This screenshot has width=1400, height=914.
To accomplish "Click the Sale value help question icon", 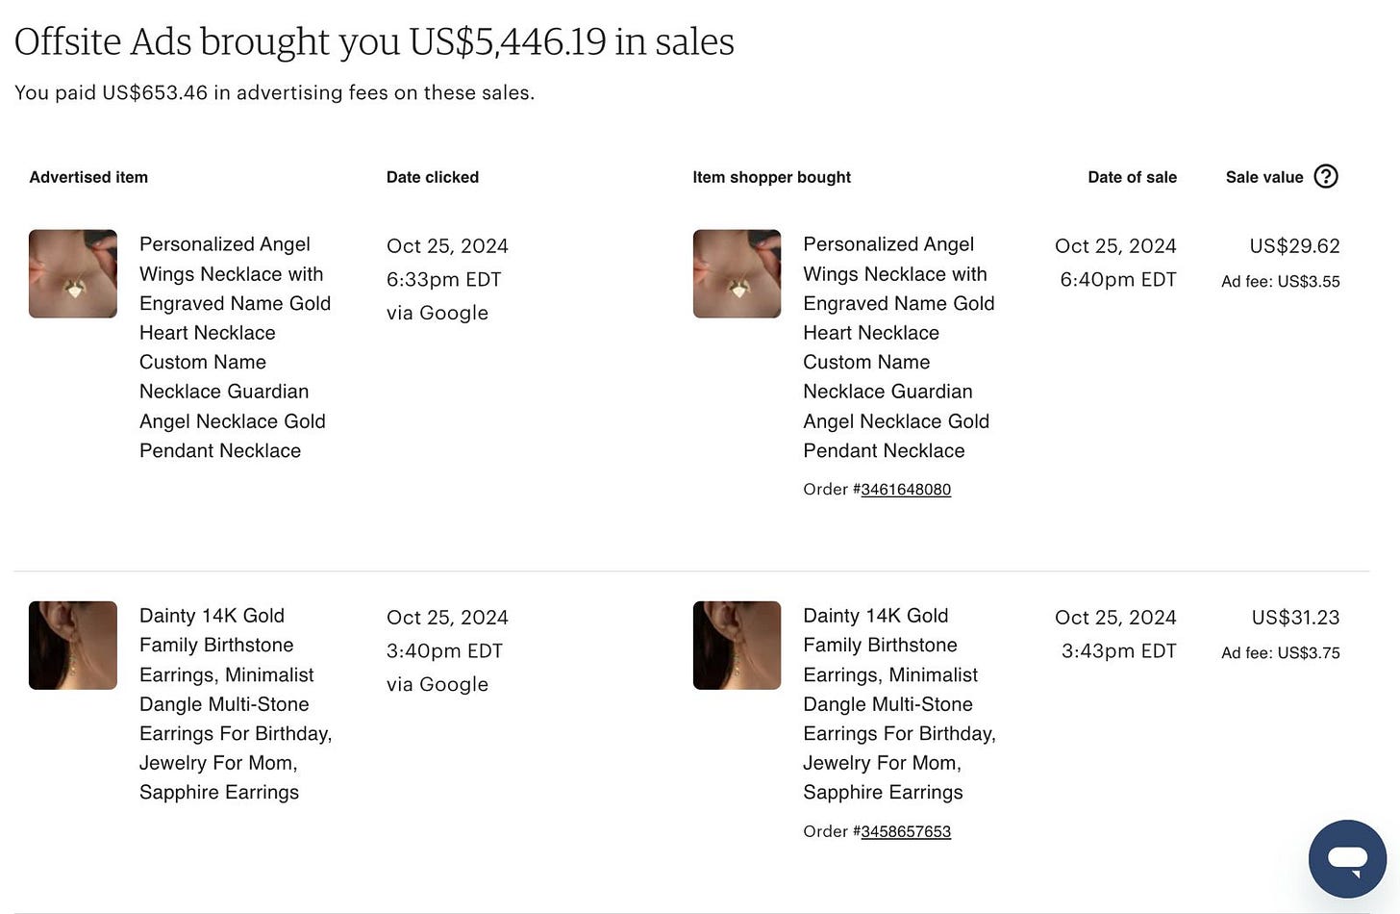I will tap(1326, 176).
